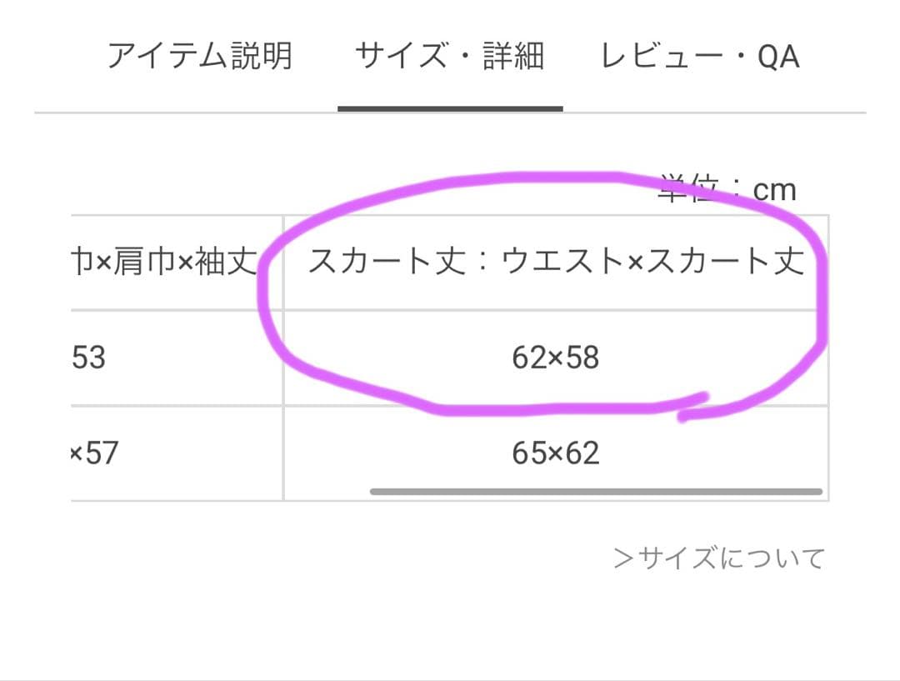
Task: Click the dark underline beneath サイズ・詳細
Action: (x=450, y=108)
